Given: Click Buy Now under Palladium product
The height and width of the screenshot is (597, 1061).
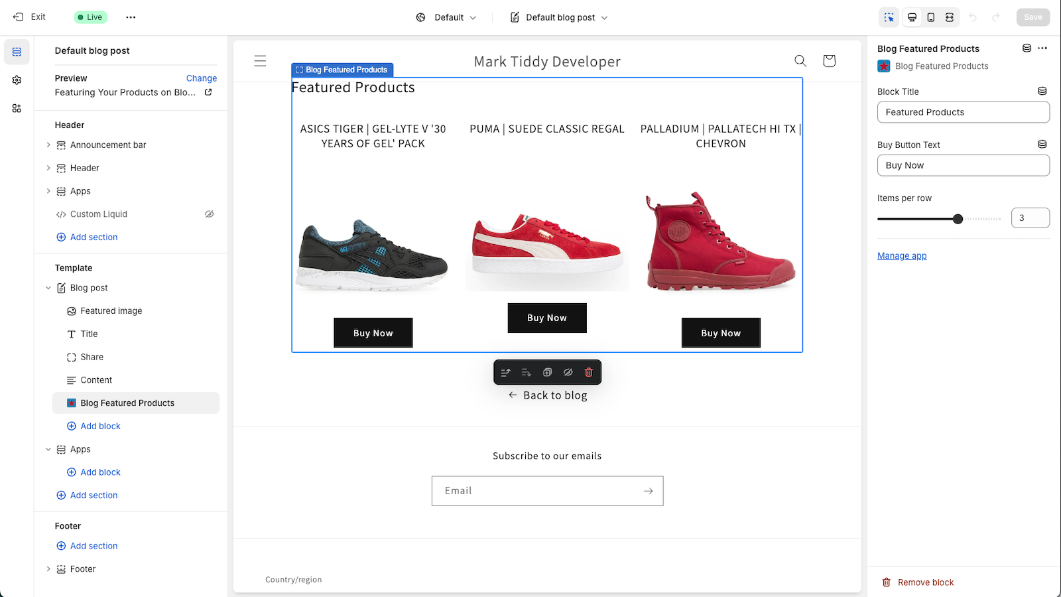Looking at the screenshot, I should click(721, 333).
